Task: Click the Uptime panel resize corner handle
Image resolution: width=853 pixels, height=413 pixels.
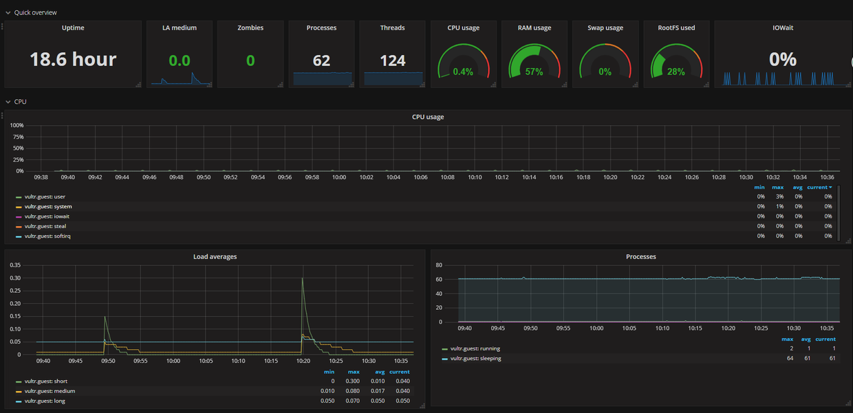Action: (138, 85)
